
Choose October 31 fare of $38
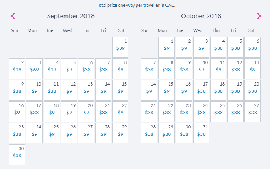pyautogui.click(x=201, y=133)
